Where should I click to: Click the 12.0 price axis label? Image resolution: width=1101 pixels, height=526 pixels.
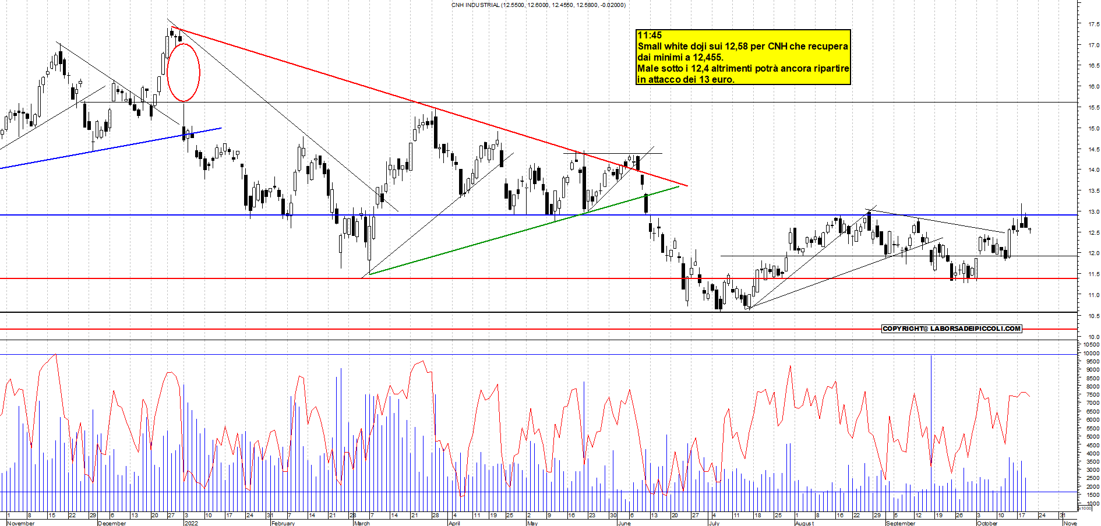tap(1093, 253)
